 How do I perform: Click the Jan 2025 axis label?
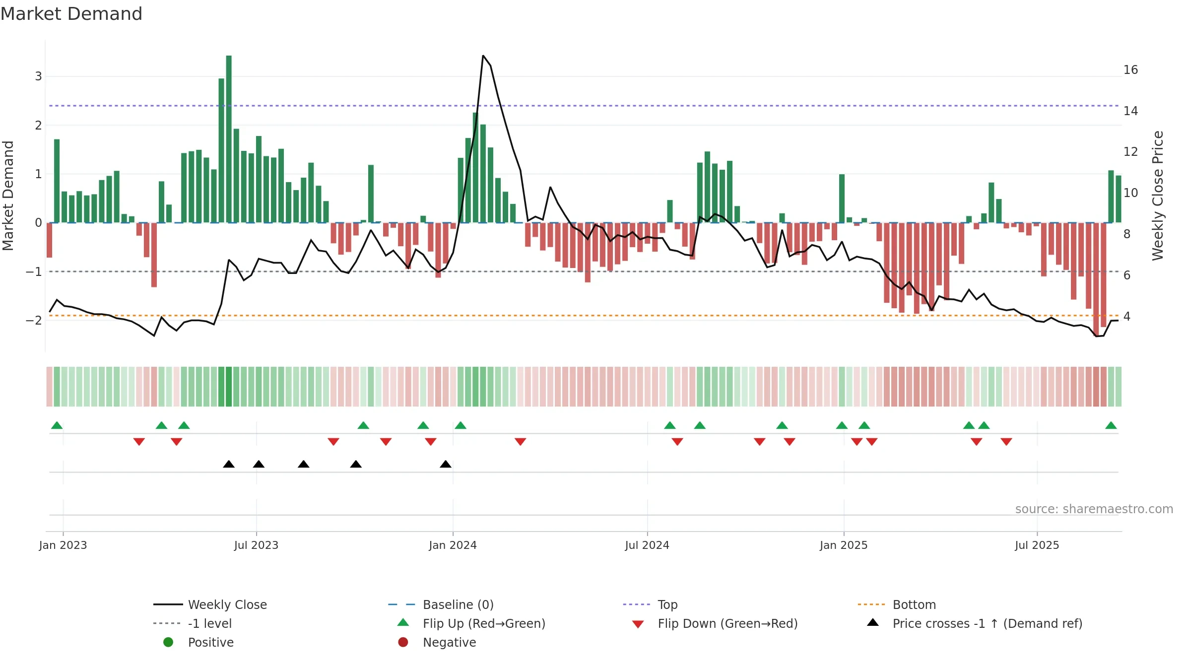(844, 545)
